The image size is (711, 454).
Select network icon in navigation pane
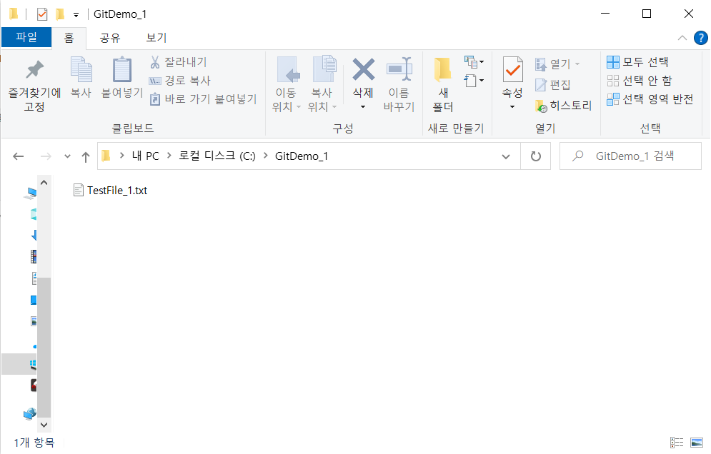pyautogui.click(x=30, y=414)
